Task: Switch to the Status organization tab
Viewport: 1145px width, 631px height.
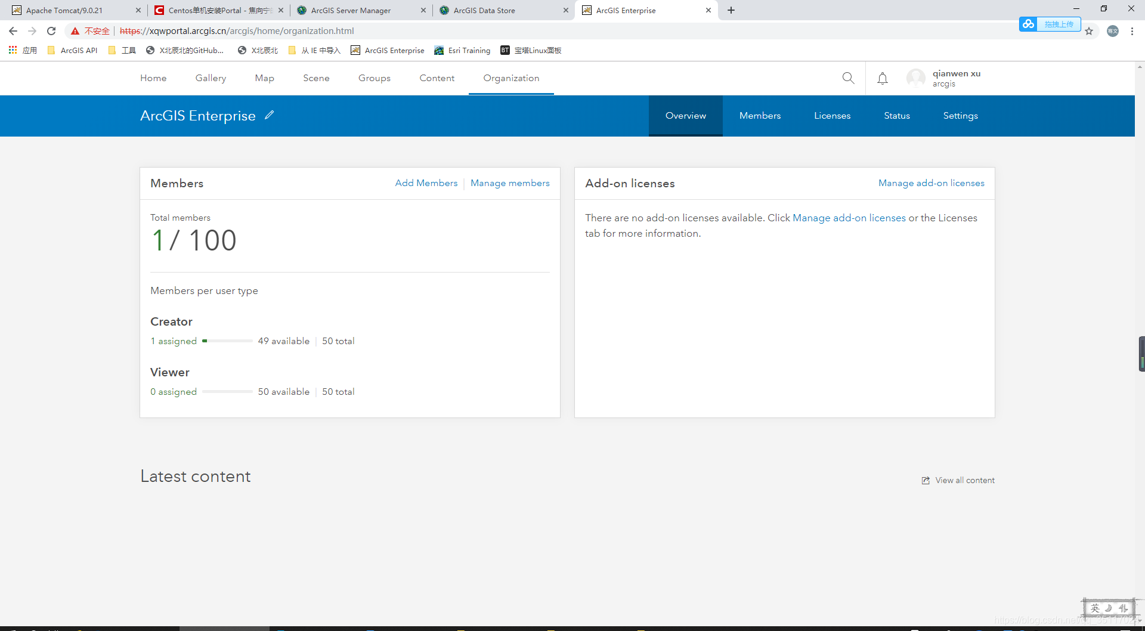Action: [897, 116]
